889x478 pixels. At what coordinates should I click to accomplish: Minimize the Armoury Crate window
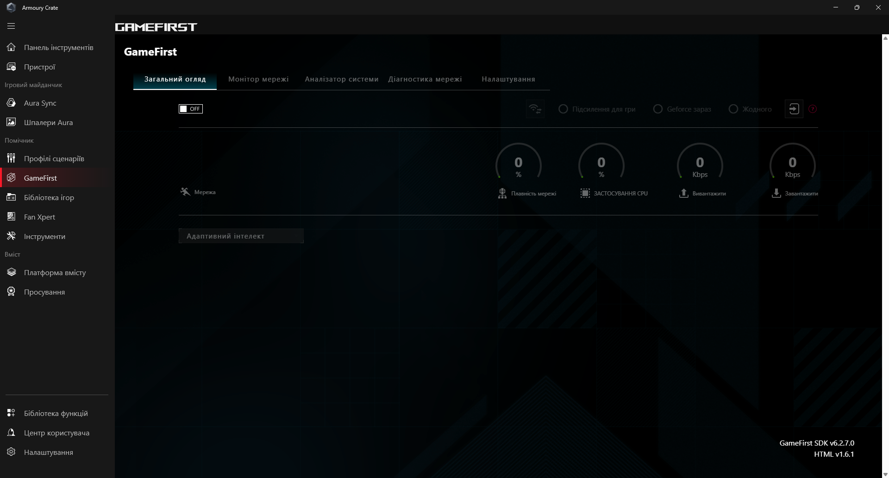pyautogui.click(x=836, y=7)
